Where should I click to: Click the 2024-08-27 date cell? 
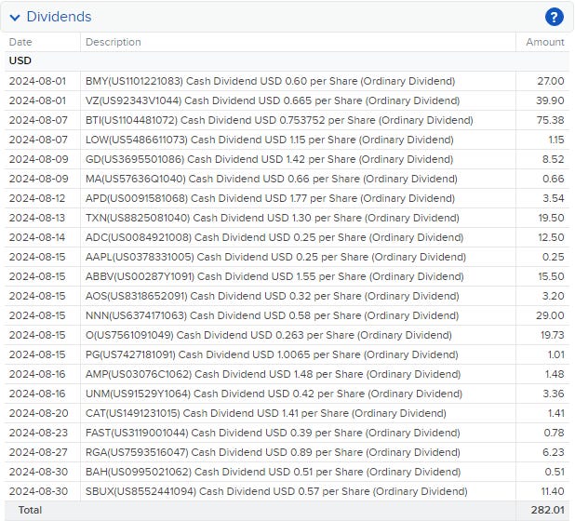[x=38, y=452]
